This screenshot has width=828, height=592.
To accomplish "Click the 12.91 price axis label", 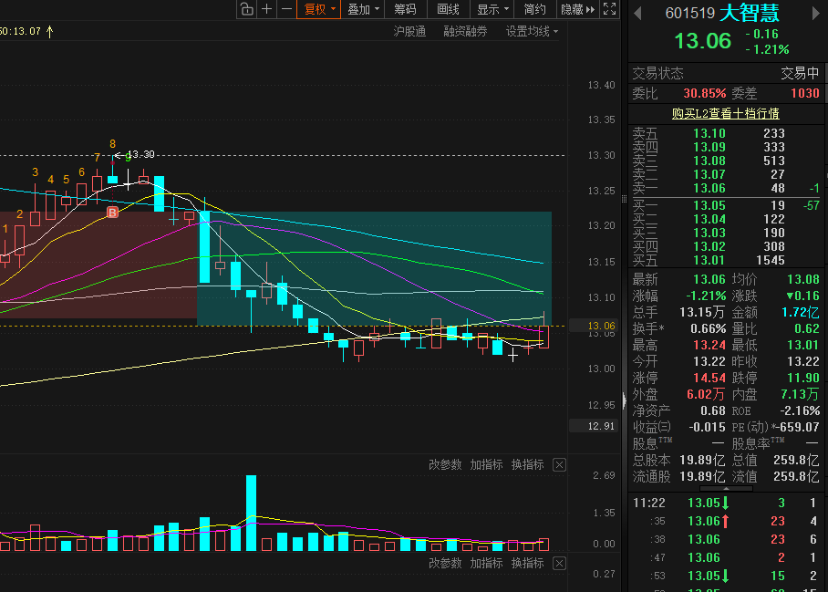I will [602, 426].
